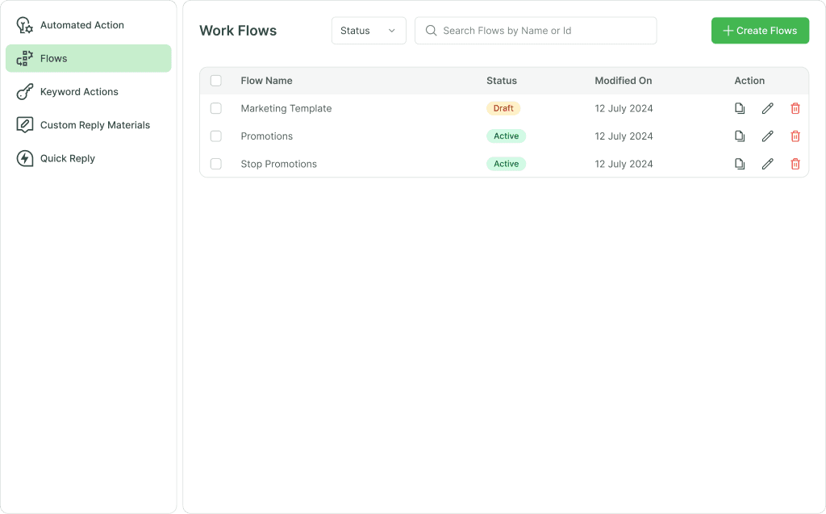The width and height of the screenshot is (826, 514).
Task: Click the search Flows input field
Action: click(535, 30)
